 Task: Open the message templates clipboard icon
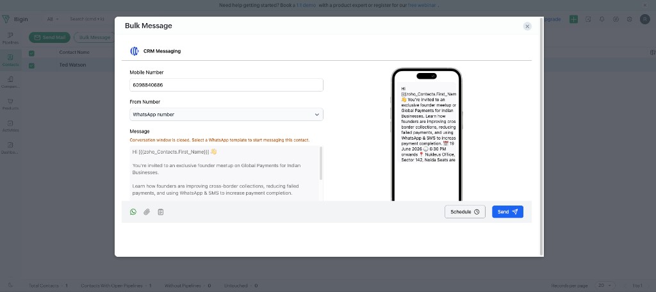[161, 212]
